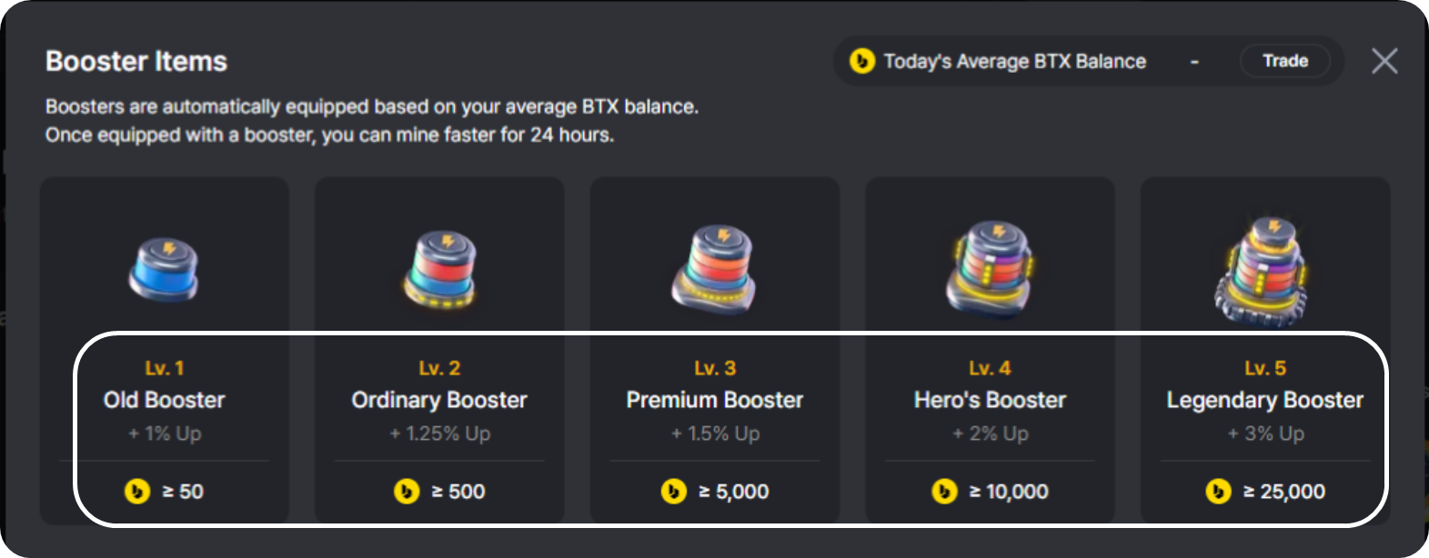Click the blue Old Booster icon
1429x558 pixels.
click(165, 270)
